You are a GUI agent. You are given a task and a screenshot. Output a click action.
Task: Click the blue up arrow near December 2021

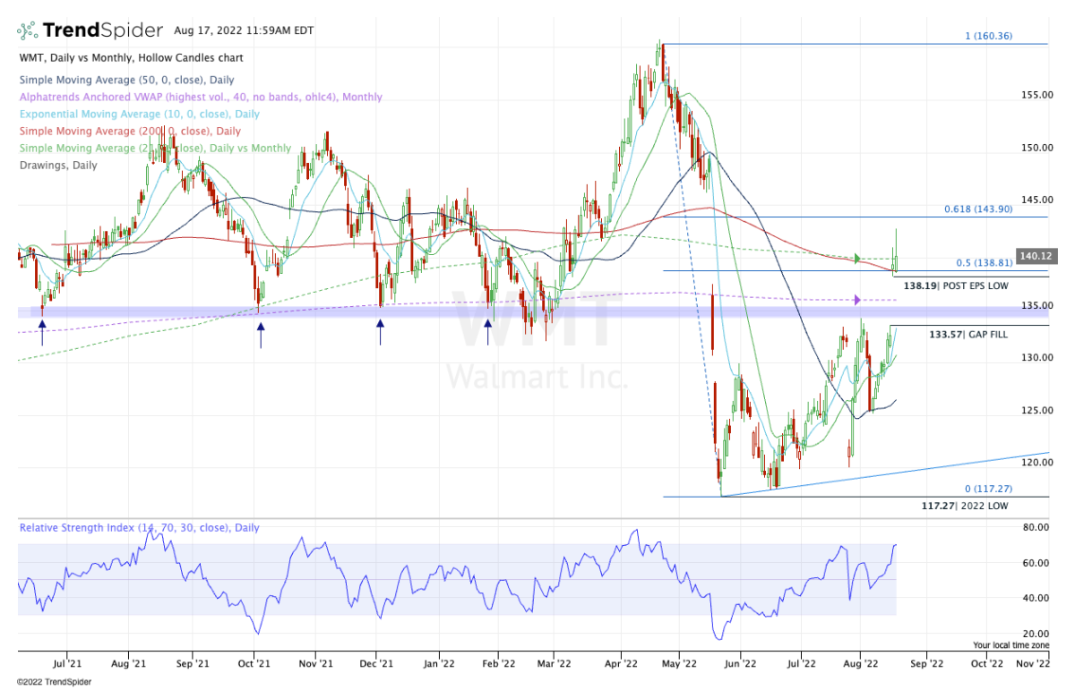click(380, 334)
